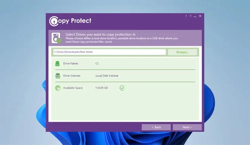Minimize the Copy Protect window
Viewport: 250px width, 145px height.
click(x=195, y=16)
